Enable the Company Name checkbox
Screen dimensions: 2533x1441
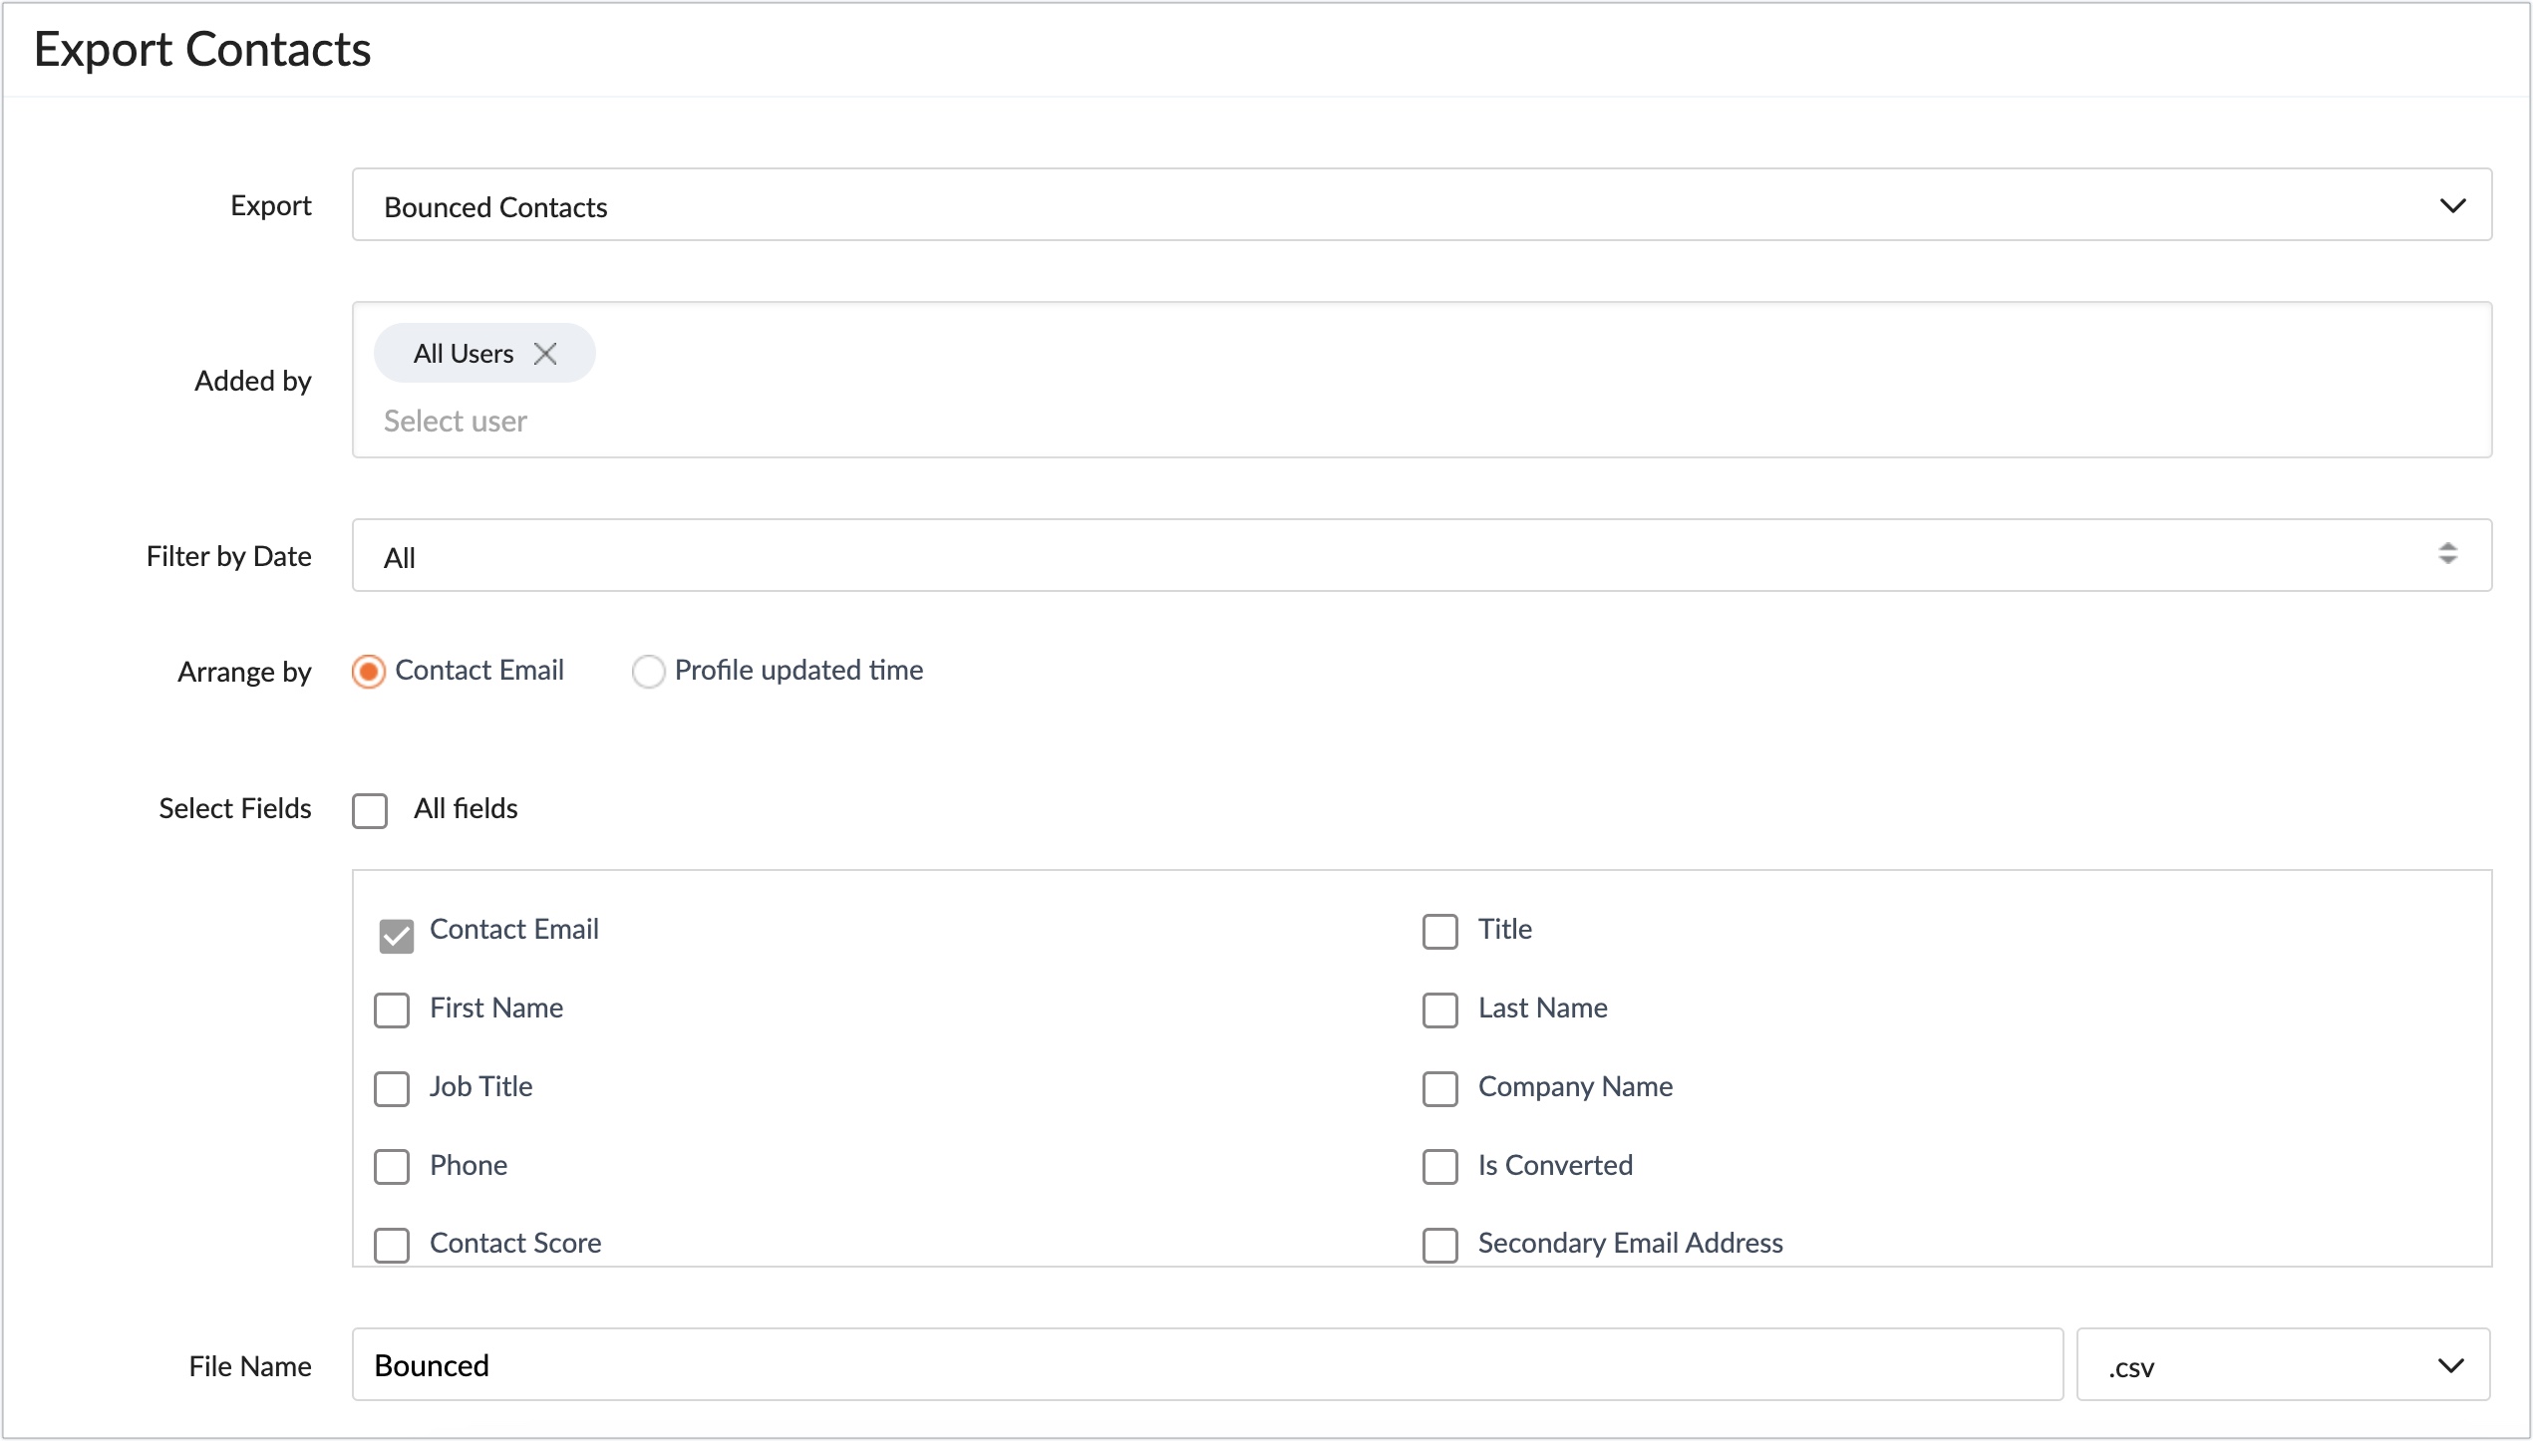click(x=1438, y=1086)
